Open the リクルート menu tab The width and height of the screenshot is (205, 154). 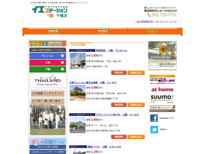click(152, 31)
